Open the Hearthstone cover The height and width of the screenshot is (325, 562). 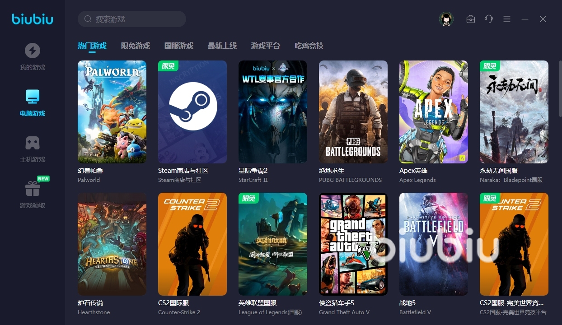pyautogui.click(x=112, y=244)
